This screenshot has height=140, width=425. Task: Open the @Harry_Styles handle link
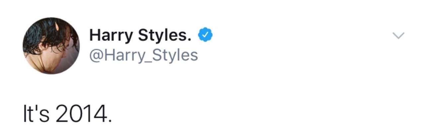(x=143, y=55)
